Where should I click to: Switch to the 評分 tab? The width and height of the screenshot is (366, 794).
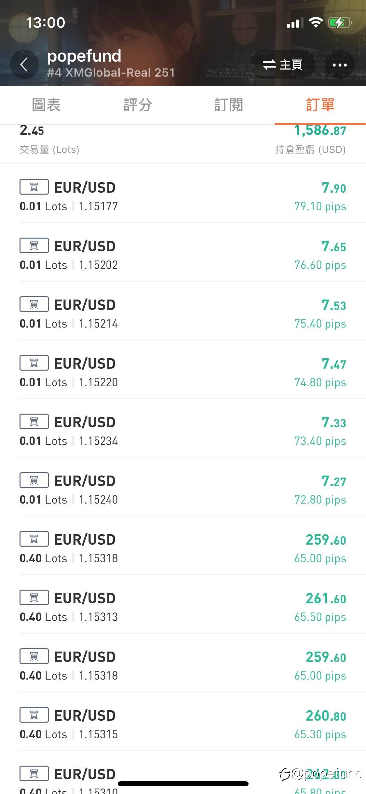pos(138,105)
